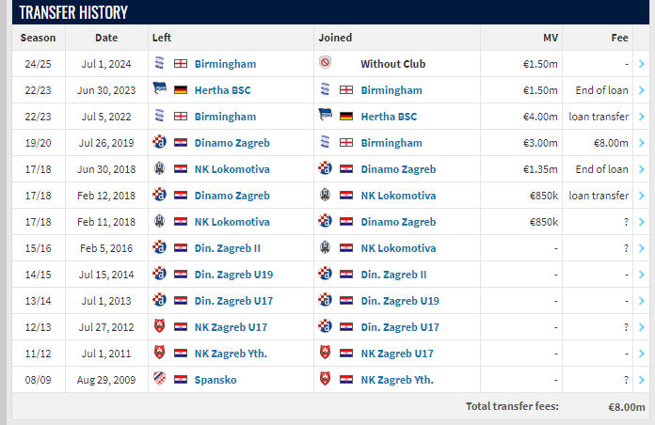Open Din. Zagreb U19 link in 14/15 Left column

pyautogui.click(x=233, y=275)
